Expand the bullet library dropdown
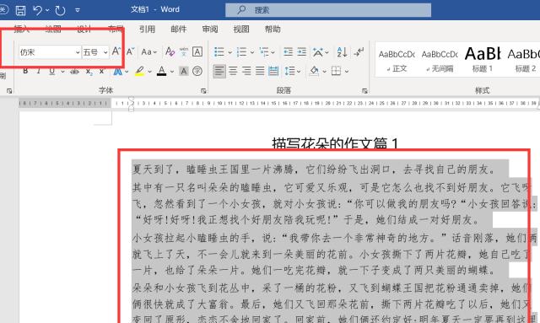 229,52
